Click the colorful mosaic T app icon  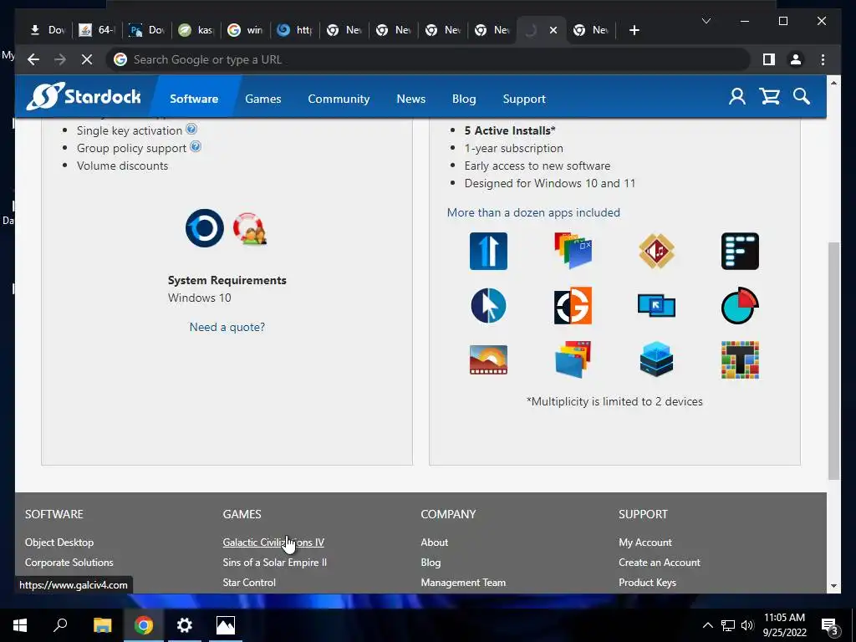pos(741,359)
